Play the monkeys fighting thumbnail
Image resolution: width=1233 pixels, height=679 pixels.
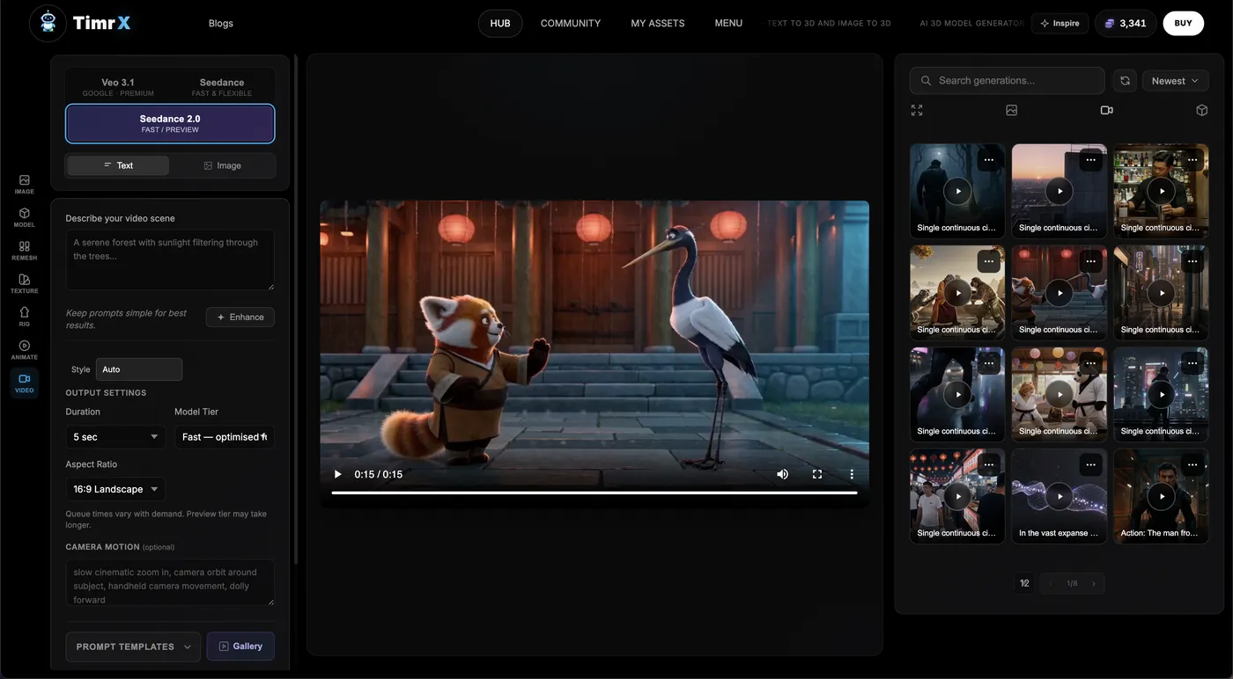pyautogui.click(x=957, y=293)
